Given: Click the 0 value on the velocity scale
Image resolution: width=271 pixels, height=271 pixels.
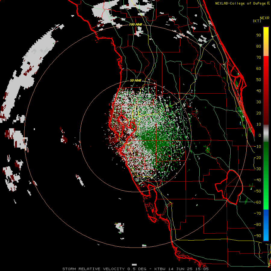Looking at the screenshot, I should 260,135.
